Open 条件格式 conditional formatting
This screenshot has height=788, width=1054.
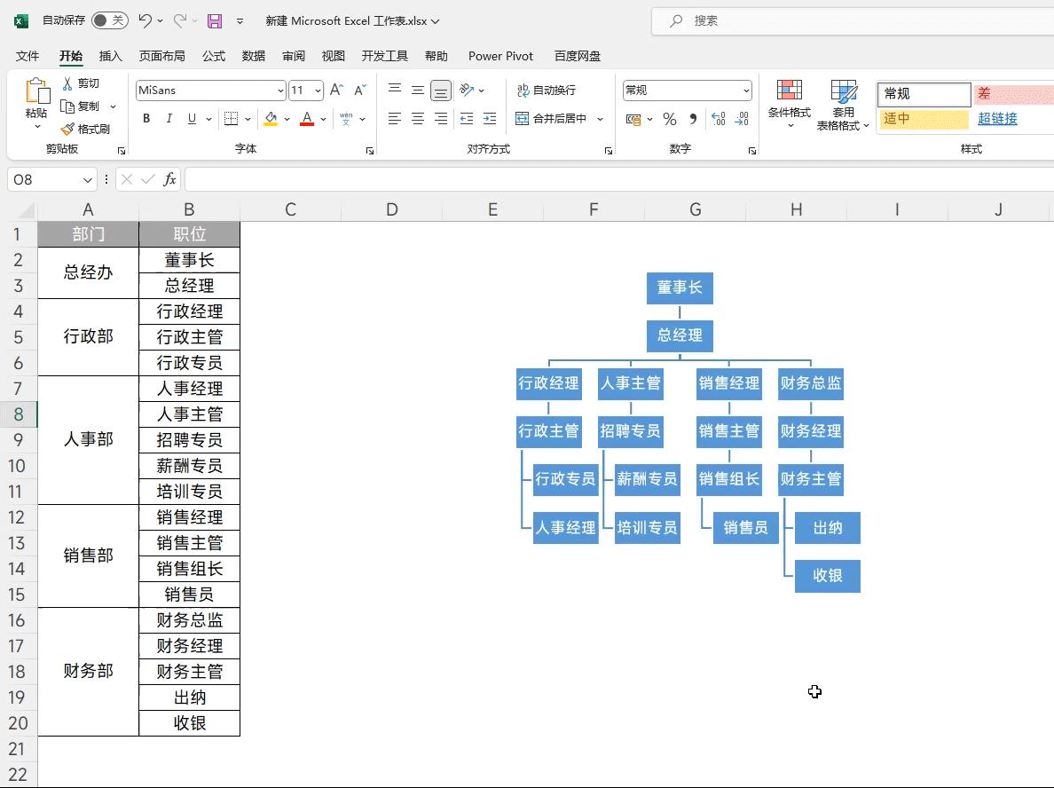[788, 102]
